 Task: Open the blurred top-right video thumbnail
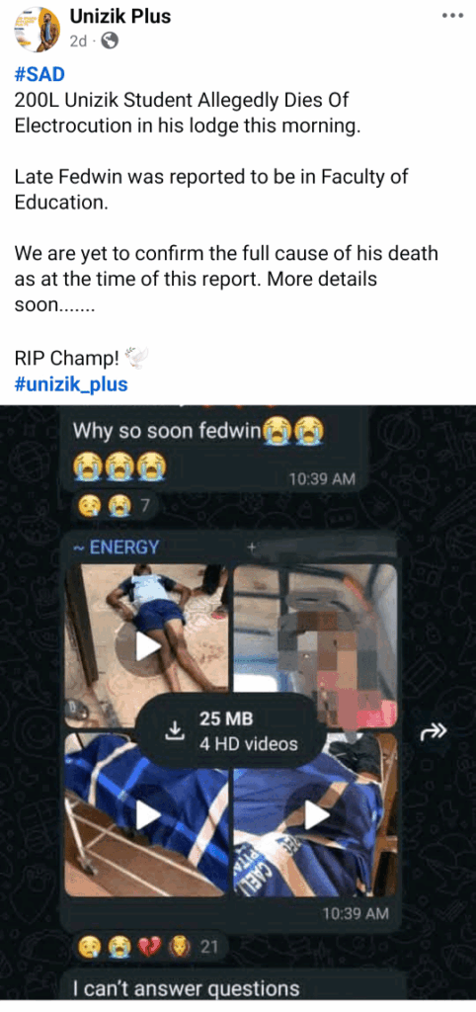[315, 645]
